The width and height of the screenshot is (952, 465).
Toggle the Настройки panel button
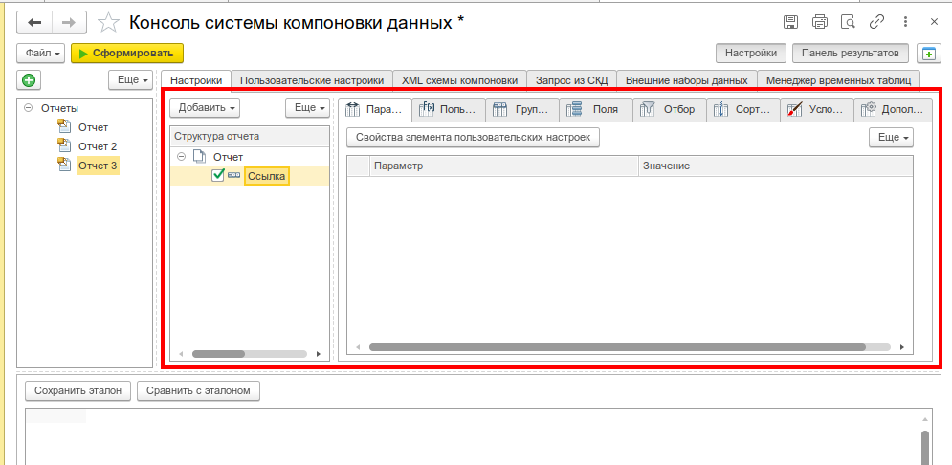tap(751, 54)
